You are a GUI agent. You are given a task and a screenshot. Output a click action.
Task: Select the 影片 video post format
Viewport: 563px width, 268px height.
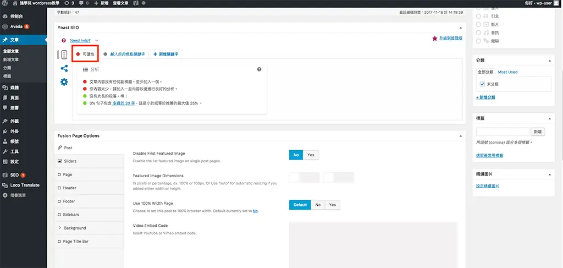click(x=478, y=24)
